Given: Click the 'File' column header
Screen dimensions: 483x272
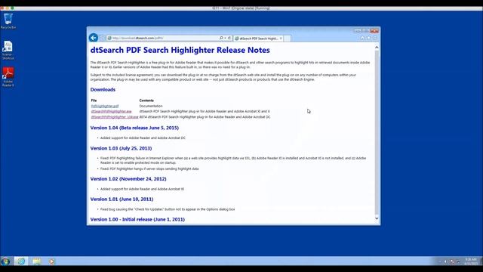Looking at the screenshot, I should coord(94,100).
